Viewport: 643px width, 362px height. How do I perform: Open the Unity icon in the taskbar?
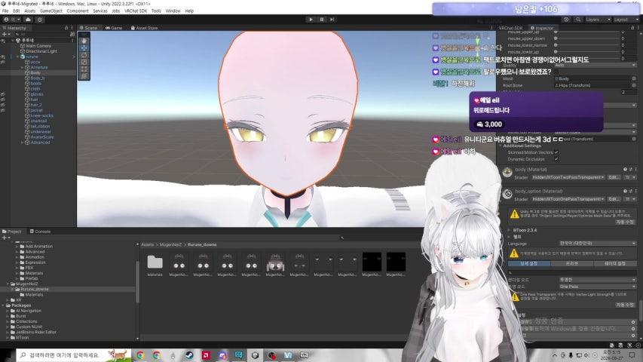point(255,355)
